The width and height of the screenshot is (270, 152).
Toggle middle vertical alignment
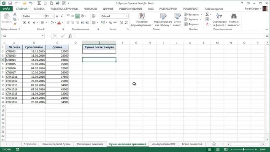[x=73, y=16]
